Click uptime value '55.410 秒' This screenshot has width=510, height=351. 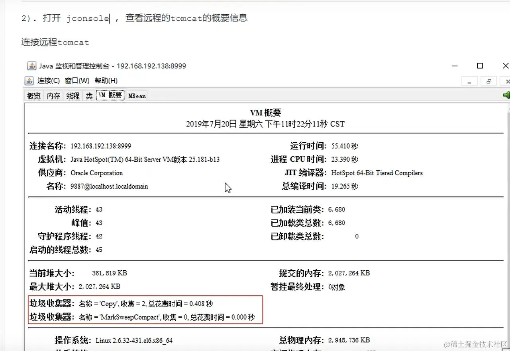345,146
